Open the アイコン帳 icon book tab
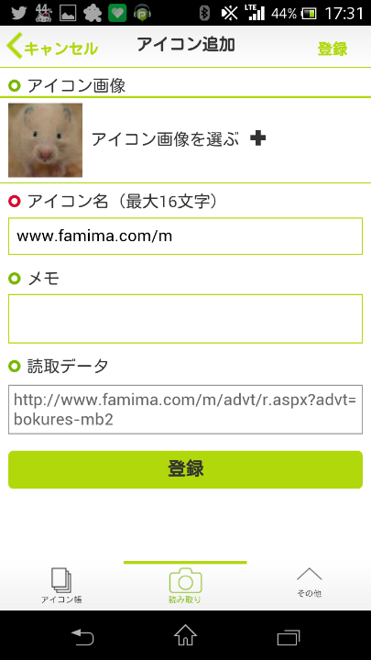Image resolution: width=371 pixels, height=660 pixels. coord(61,586)
